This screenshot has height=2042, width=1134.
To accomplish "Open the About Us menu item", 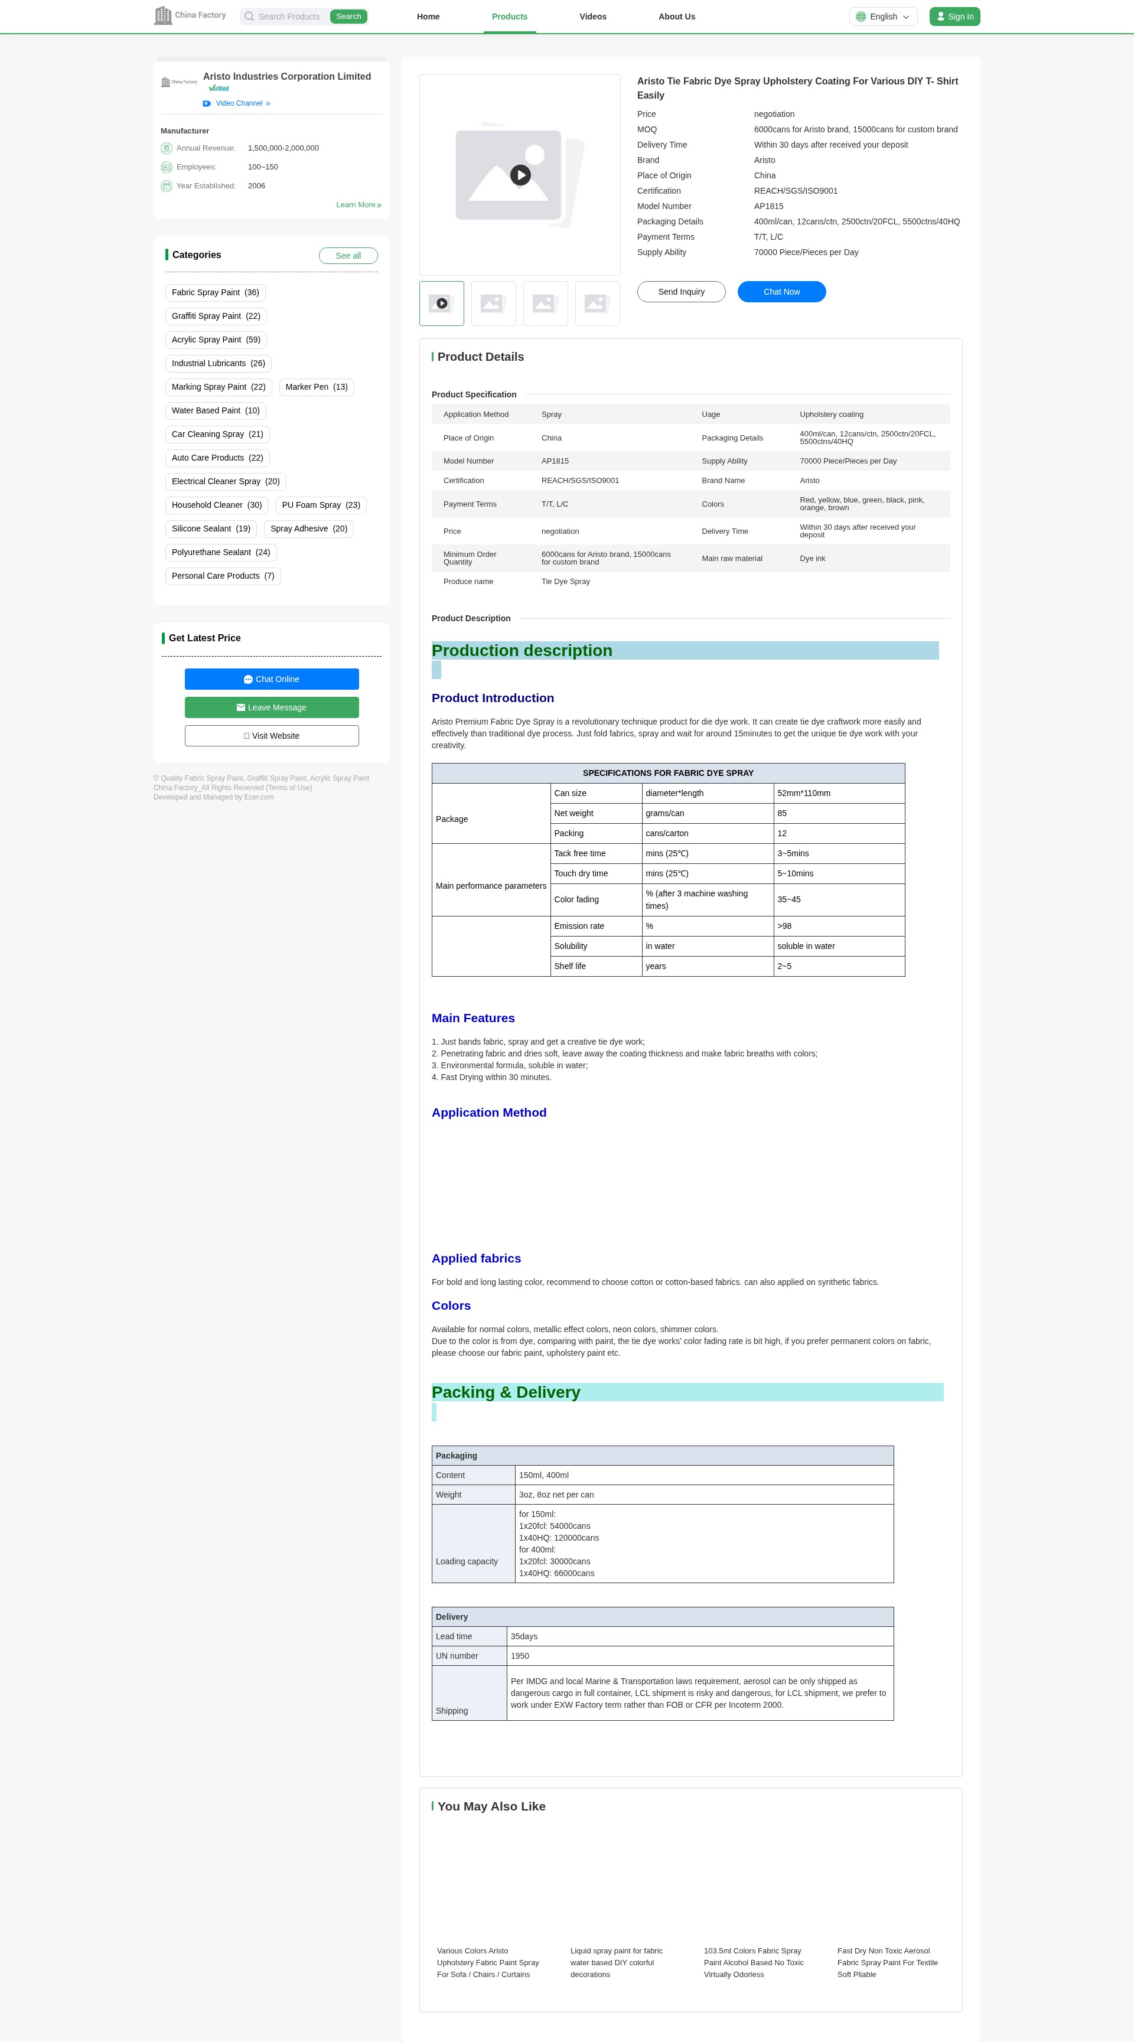I will [677, 17].
